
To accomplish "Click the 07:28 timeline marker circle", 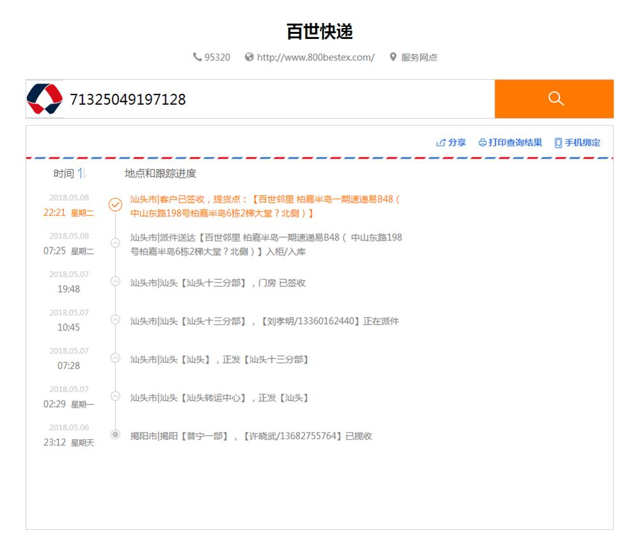I will 115,358.
